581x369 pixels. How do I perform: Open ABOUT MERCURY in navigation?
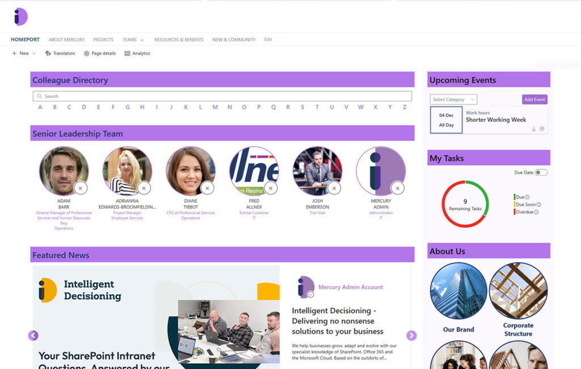[x=67, y=40]
